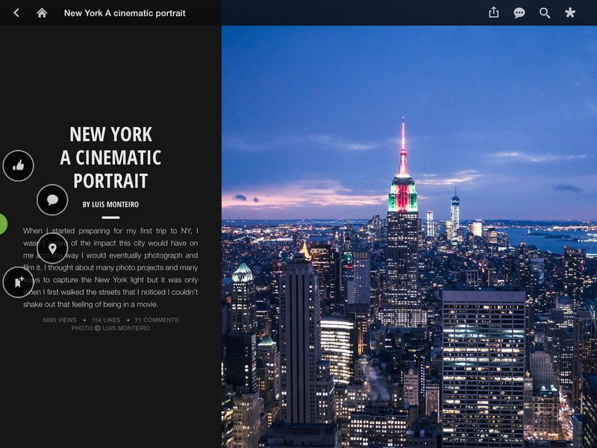Select the top bar title 'New York A cinematic portrait'

click(125, 13)
